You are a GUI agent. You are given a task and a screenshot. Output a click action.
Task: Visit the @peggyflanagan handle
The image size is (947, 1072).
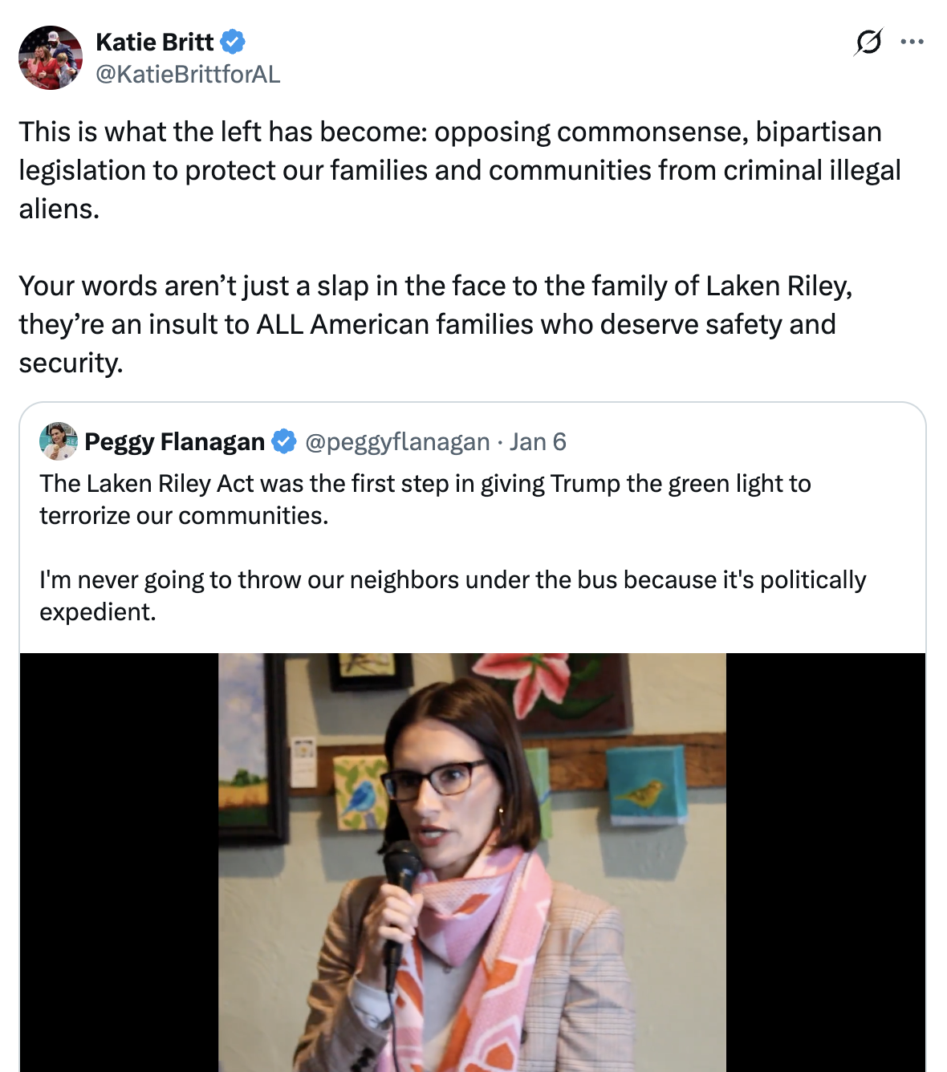(x=397, y=441)
